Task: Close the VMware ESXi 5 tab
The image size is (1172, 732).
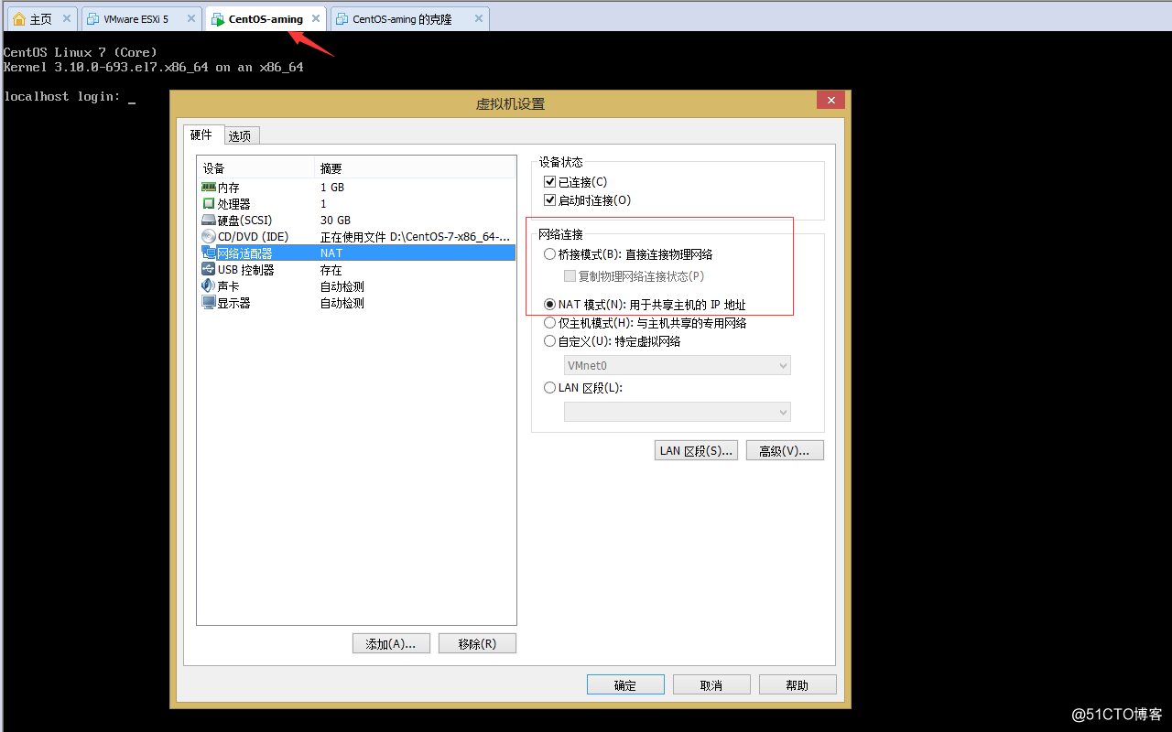Action: click(190, 18)
